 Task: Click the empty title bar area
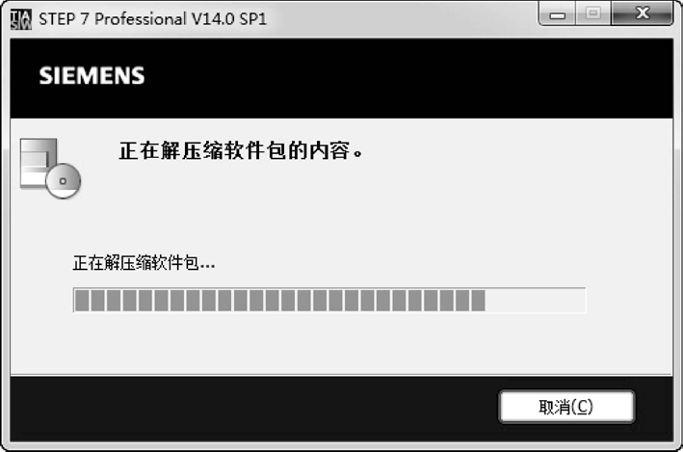pos(401,18)
